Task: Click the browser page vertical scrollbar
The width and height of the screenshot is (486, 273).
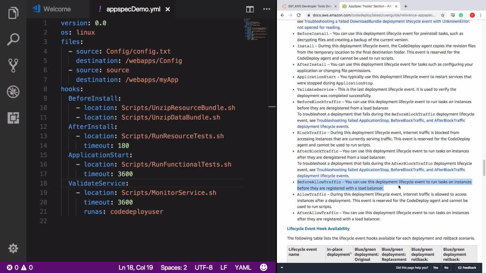Action: [484, 167]
